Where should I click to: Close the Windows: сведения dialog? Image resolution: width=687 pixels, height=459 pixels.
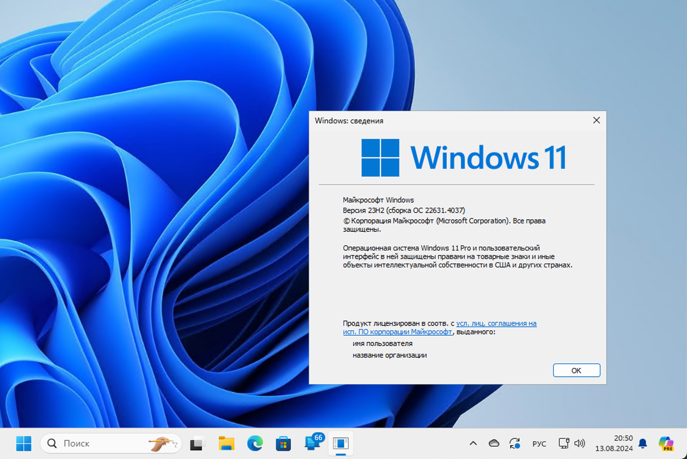(x=596, y=120)
